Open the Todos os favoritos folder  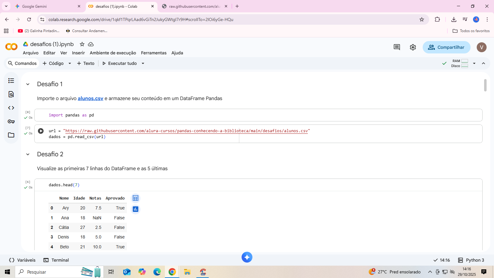coord(471,31)
